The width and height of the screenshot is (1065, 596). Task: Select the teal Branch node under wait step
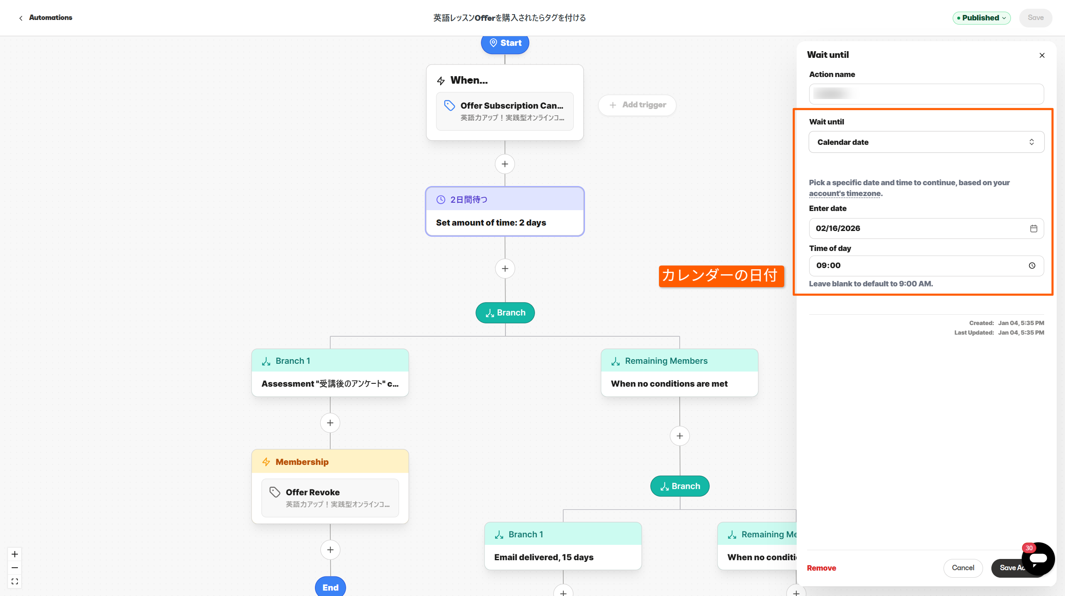coord(505,313)
